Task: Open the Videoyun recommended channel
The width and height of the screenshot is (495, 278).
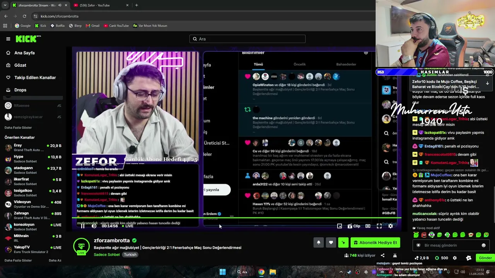Action: [x=33, y=204]
